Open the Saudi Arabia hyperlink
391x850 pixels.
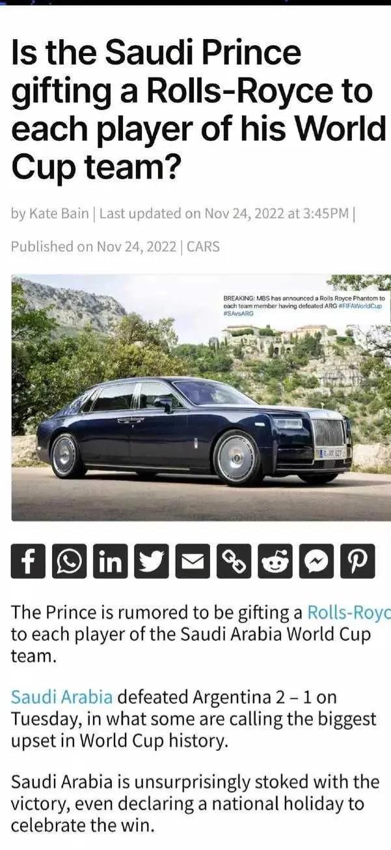[62, 697]
